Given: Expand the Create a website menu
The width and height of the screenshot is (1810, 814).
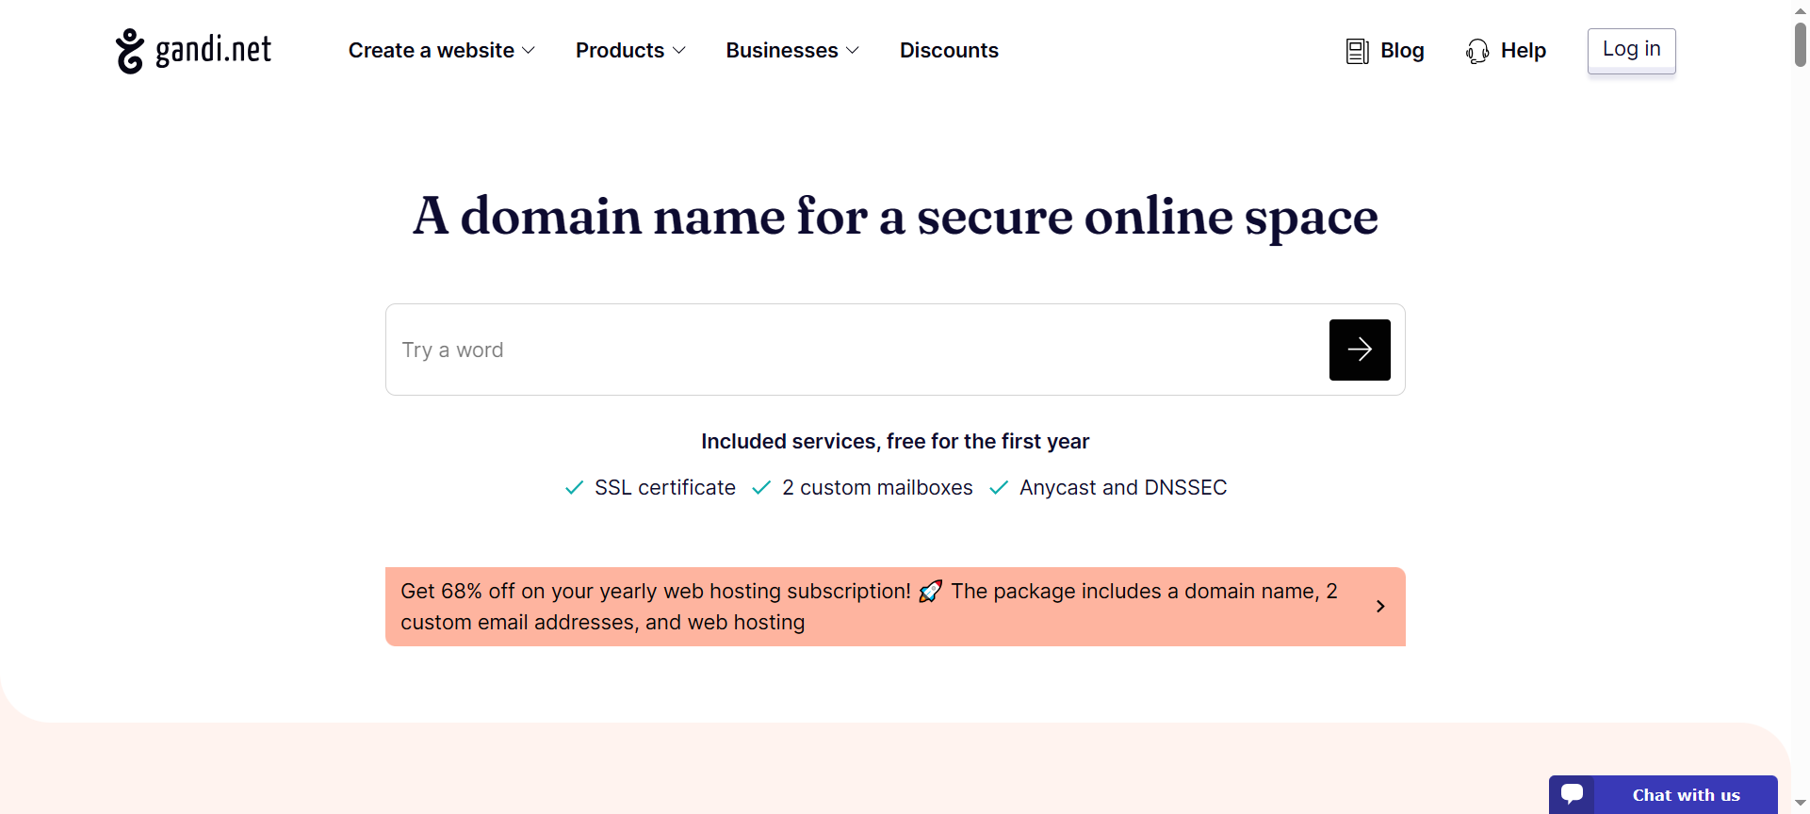Looking at the screenshot, I should [x=441, y=51].
